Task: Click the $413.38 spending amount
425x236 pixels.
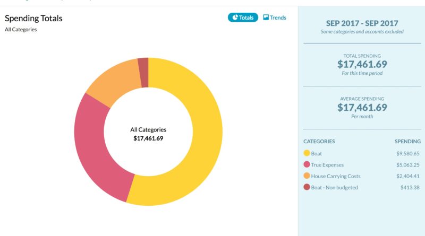Action: [410, 187]
